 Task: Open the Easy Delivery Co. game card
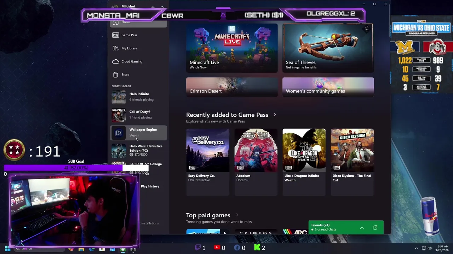(x=208, y=162)
